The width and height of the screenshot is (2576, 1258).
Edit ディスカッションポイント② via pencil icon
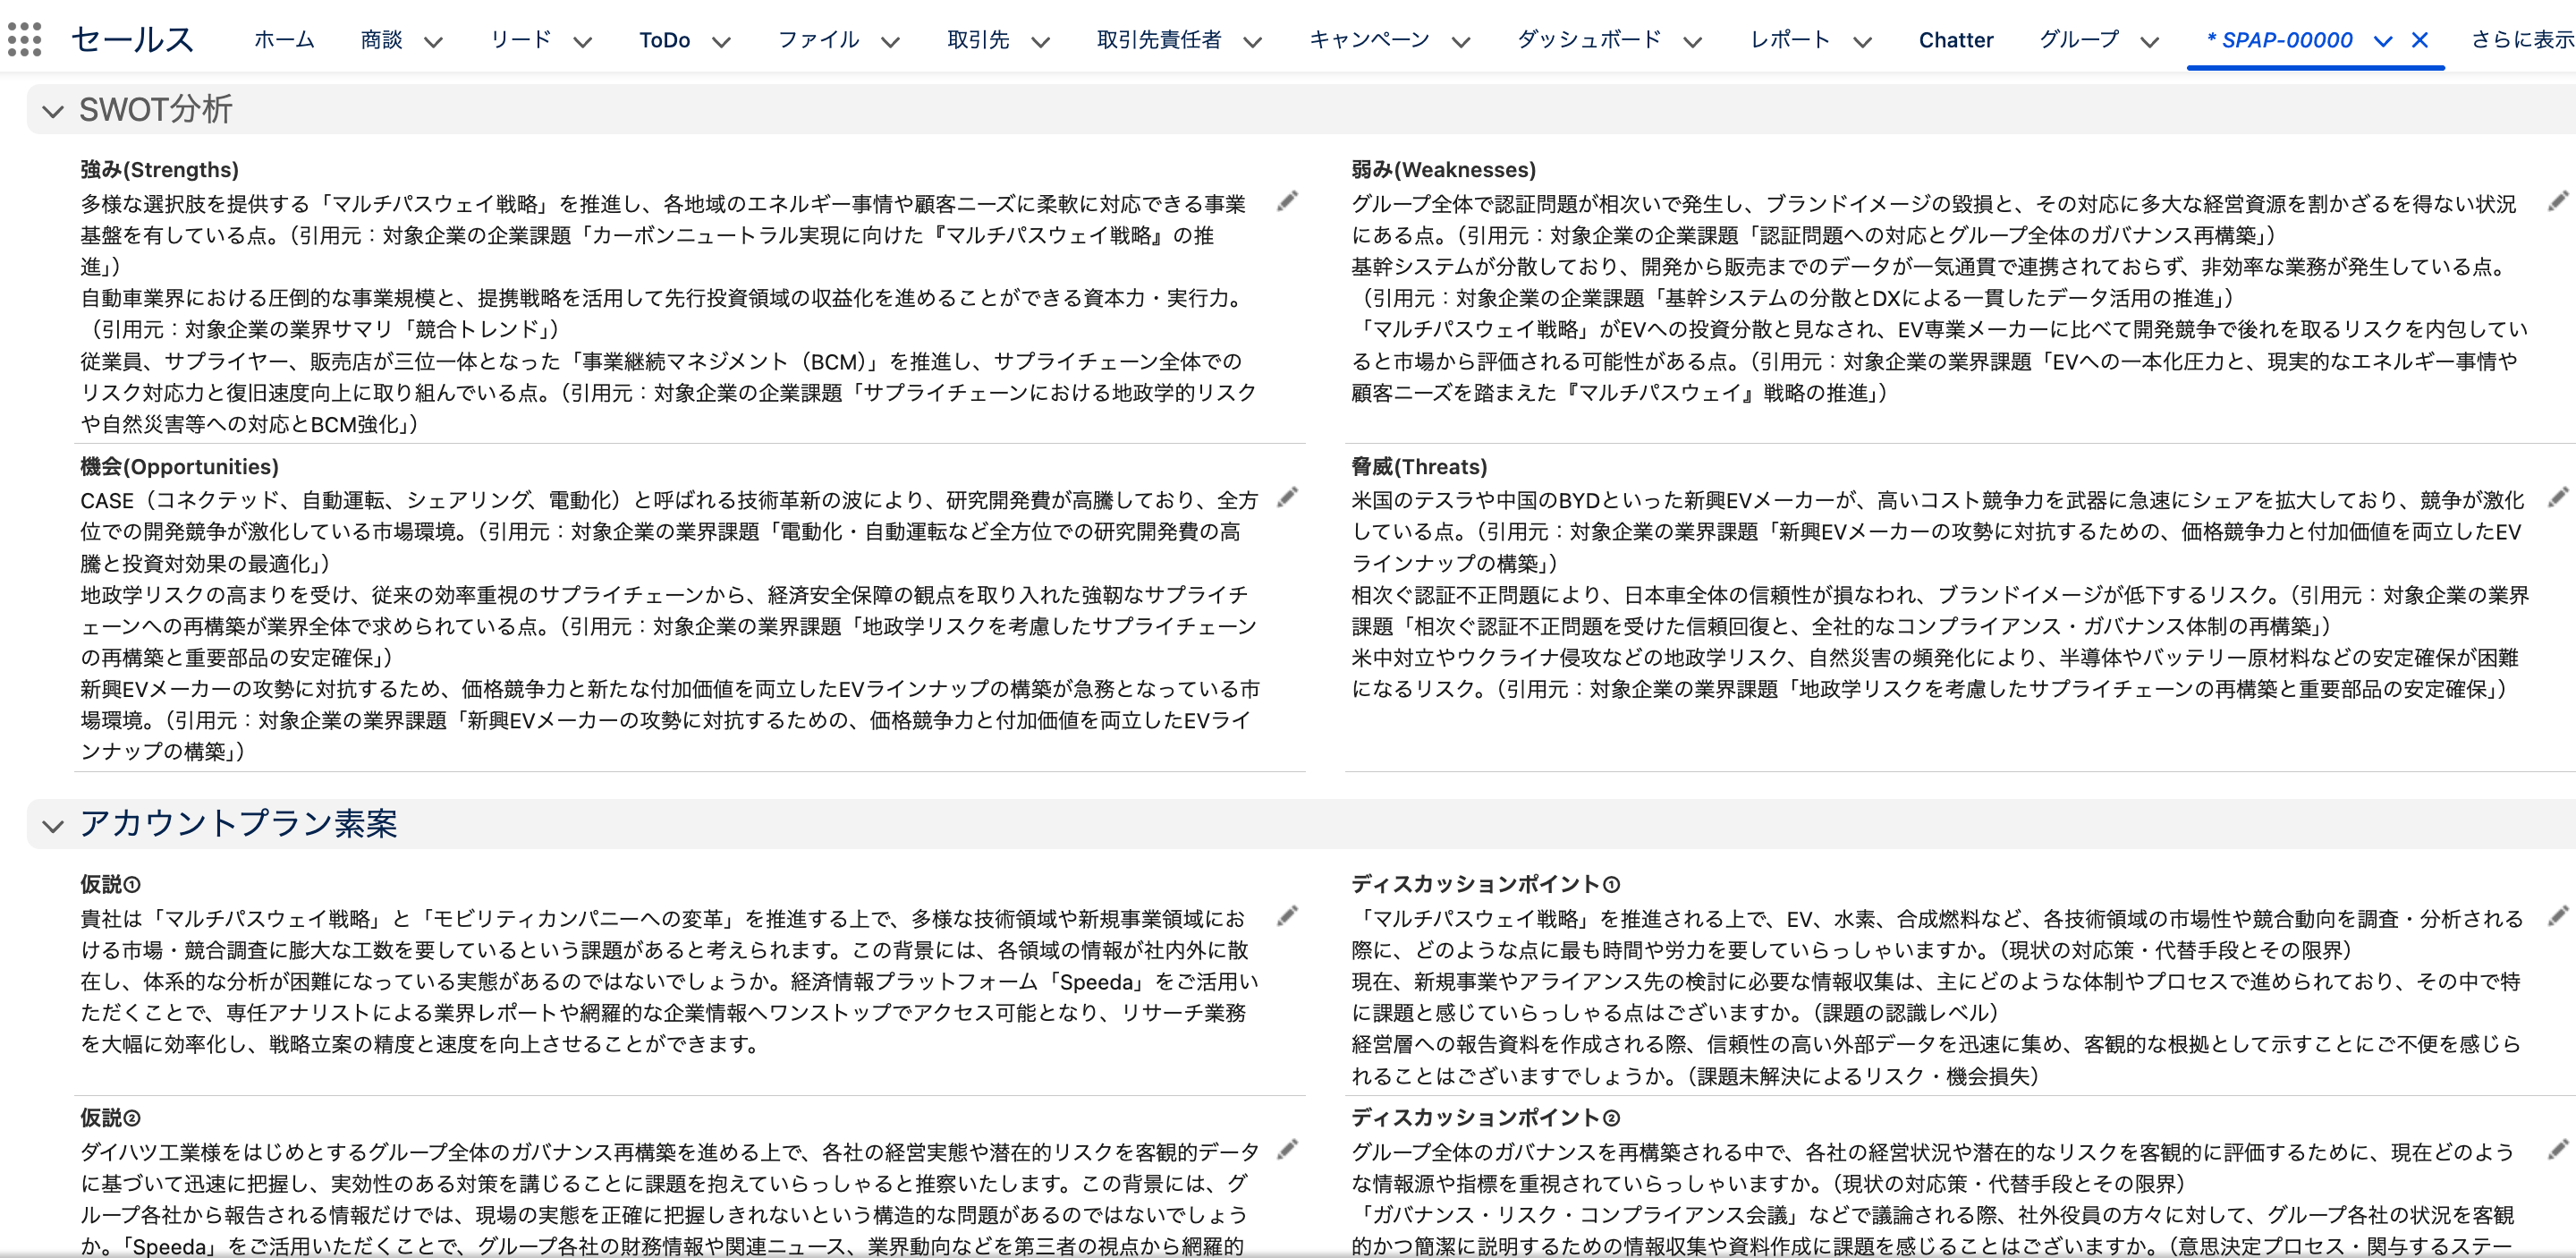2557,1149
